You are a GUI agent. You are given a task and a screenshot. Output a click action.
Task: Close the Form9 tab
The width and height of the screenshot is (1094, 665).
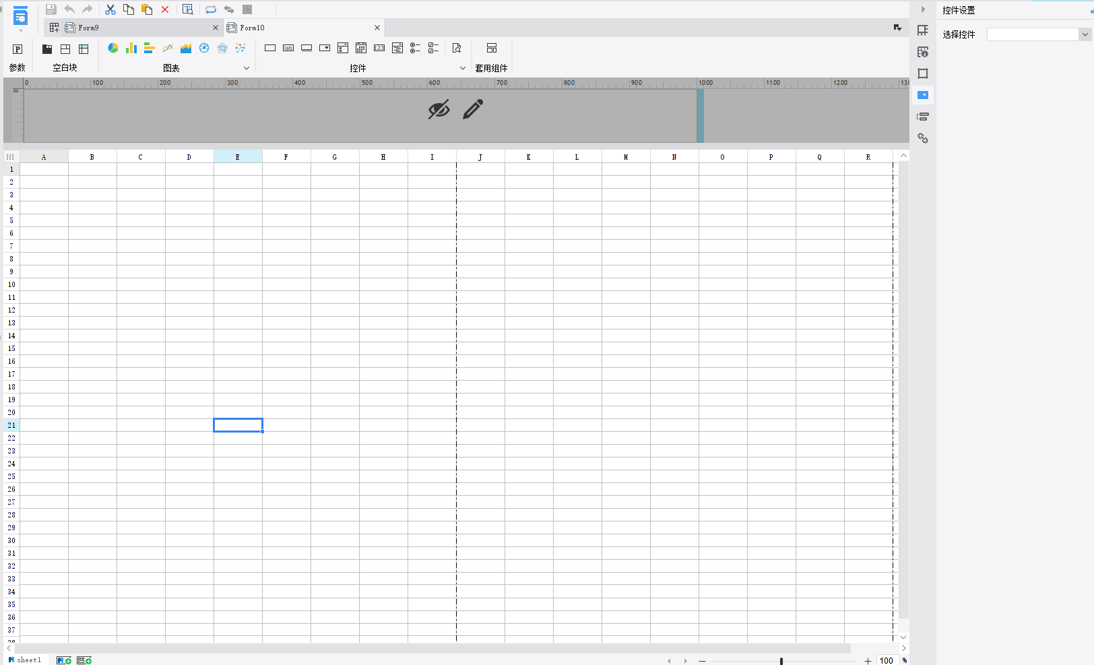(x=216, y=28)
